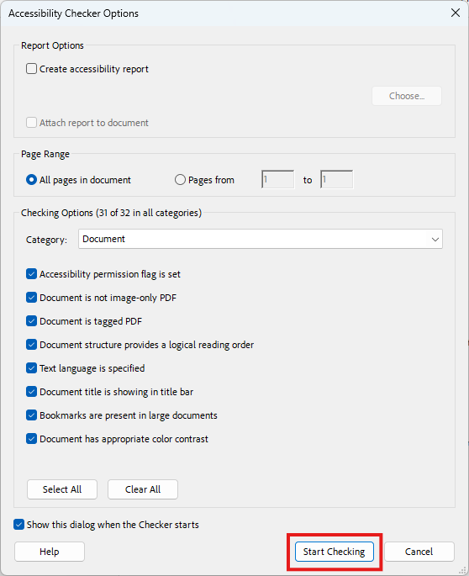The height and width of the screenshot is (576, 469).
Task: Uncheck Text language is specified
Action: point(31,367)
